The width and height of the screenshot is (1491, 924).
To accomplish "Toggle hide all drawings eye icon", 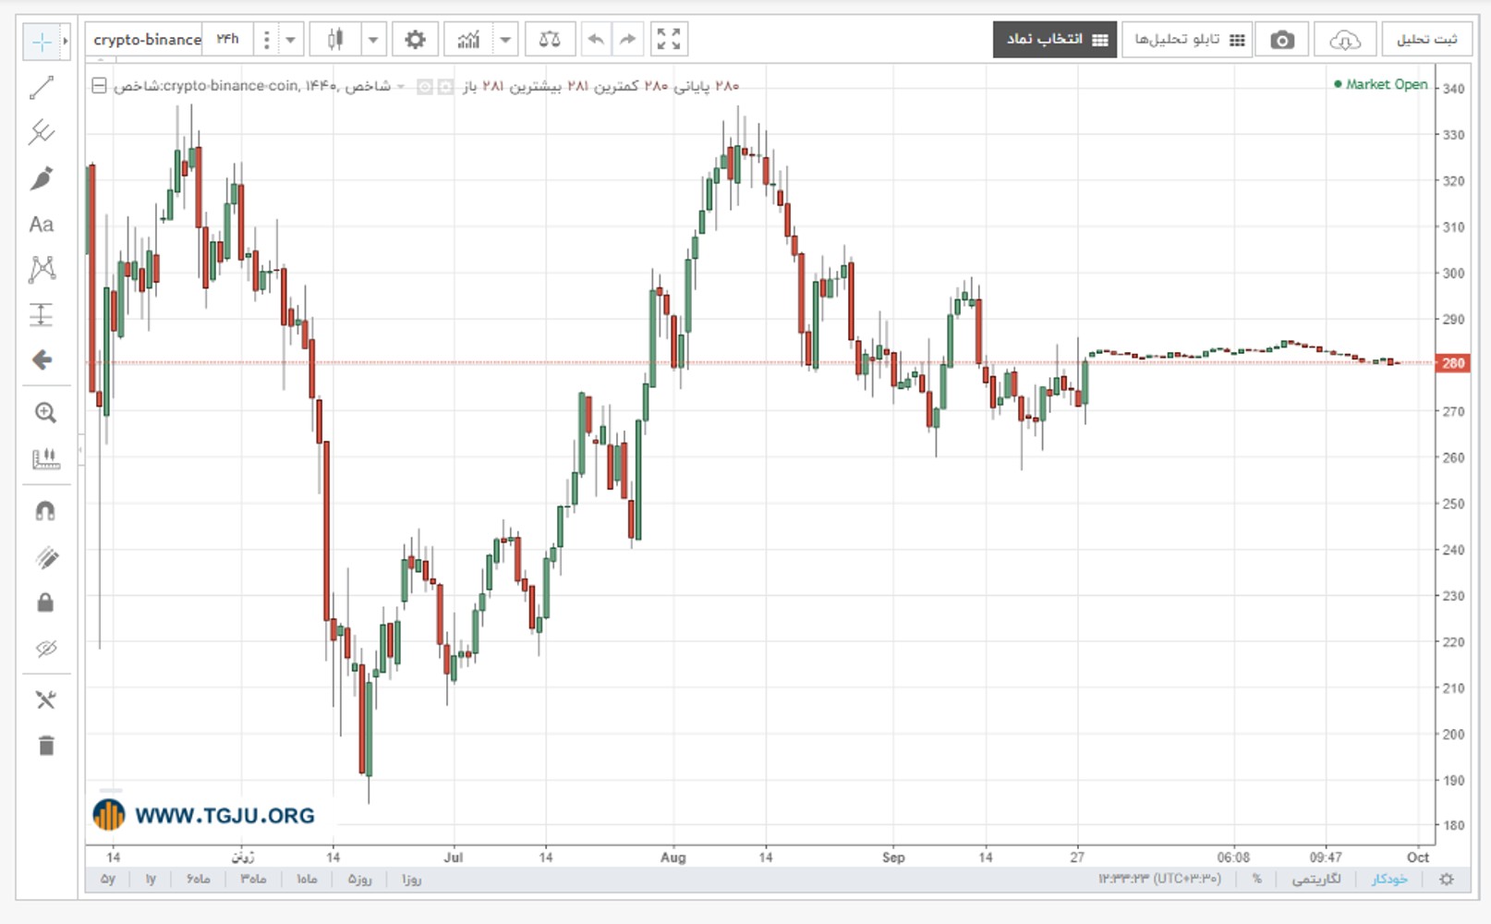I will coord(46,649).
